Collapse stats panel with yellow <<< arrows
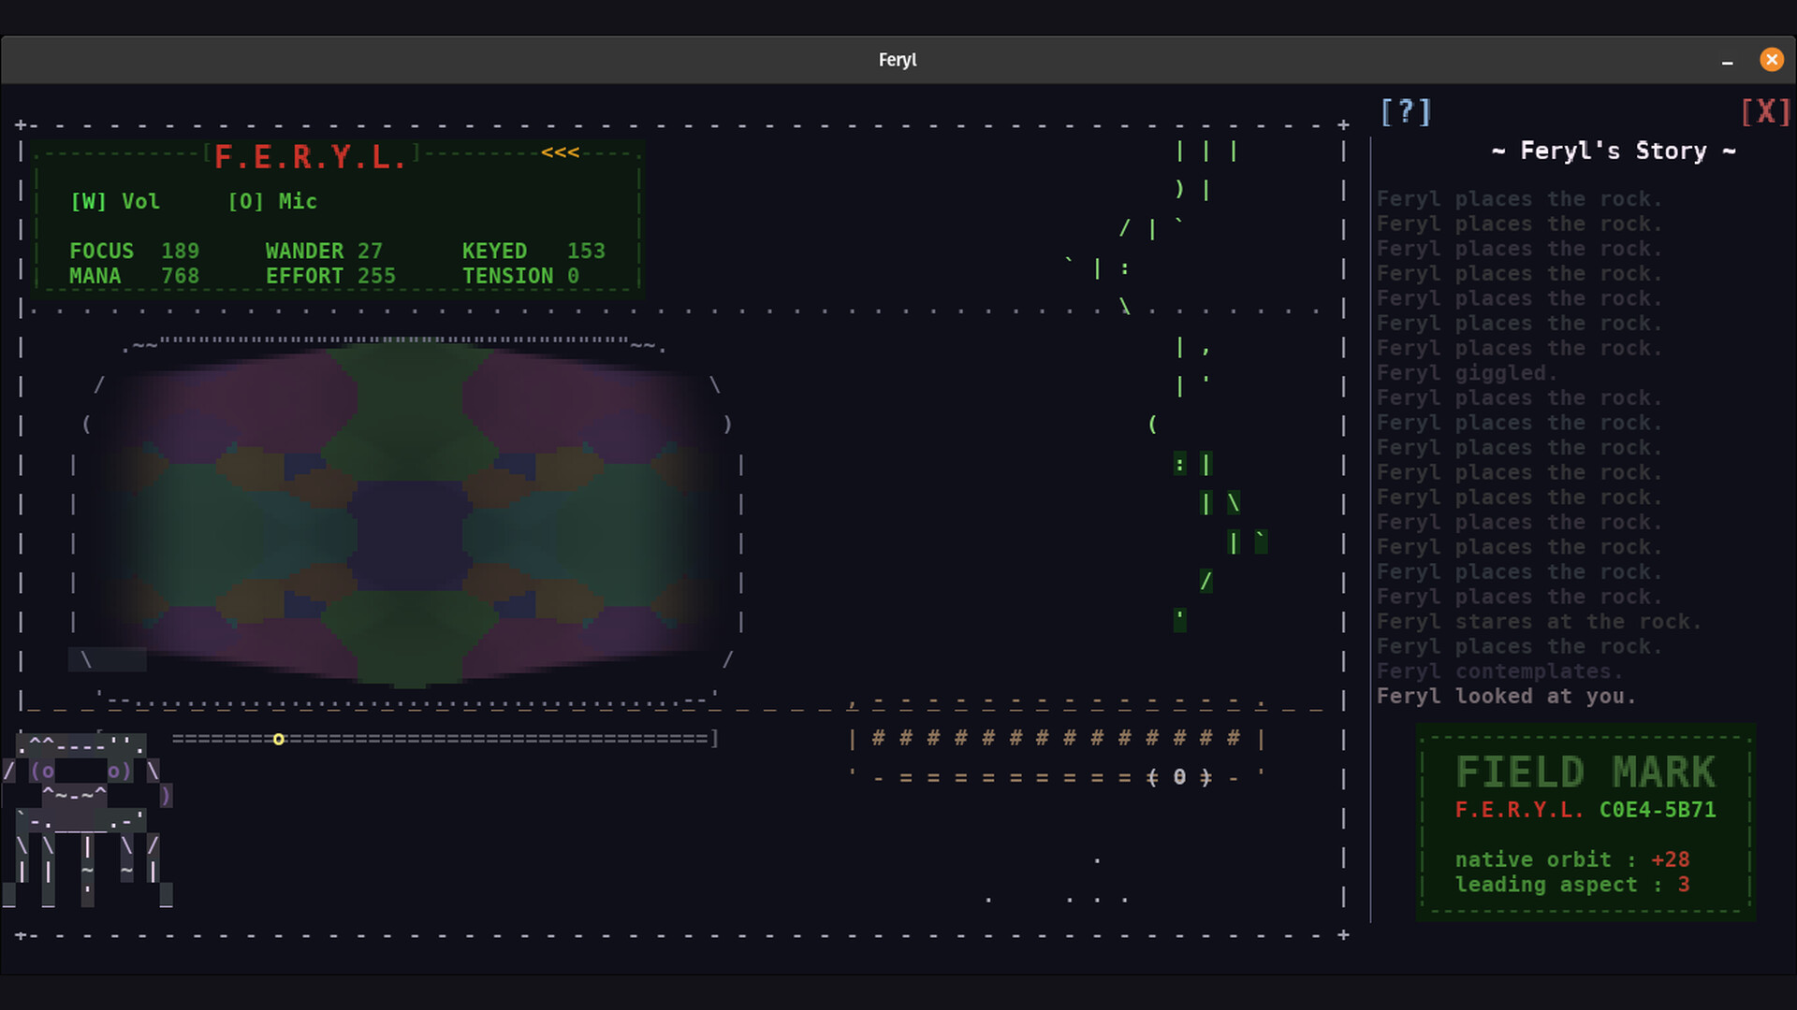1797x1010 pixels. [560, 152]
